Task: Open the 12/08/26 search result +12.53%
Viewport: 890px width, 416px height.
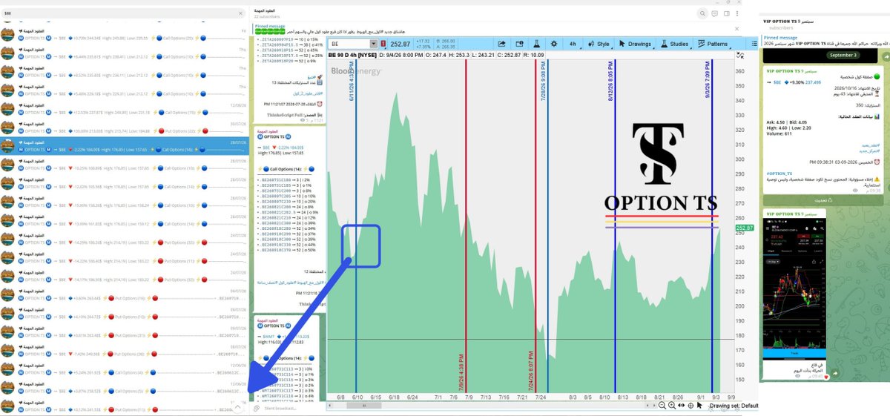Action: pos(123,109)
